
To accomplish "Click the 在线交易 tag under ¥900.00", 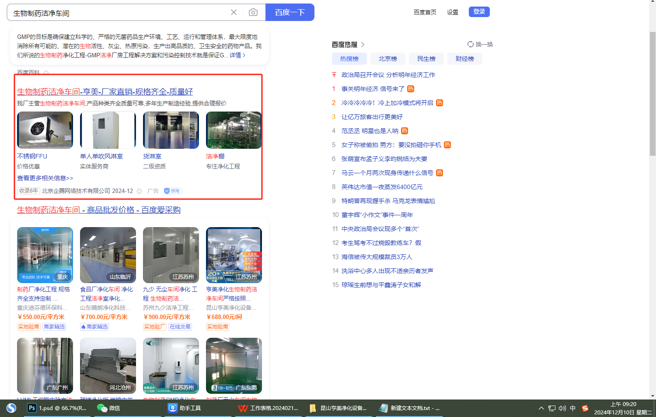I will tap(180, 327).
